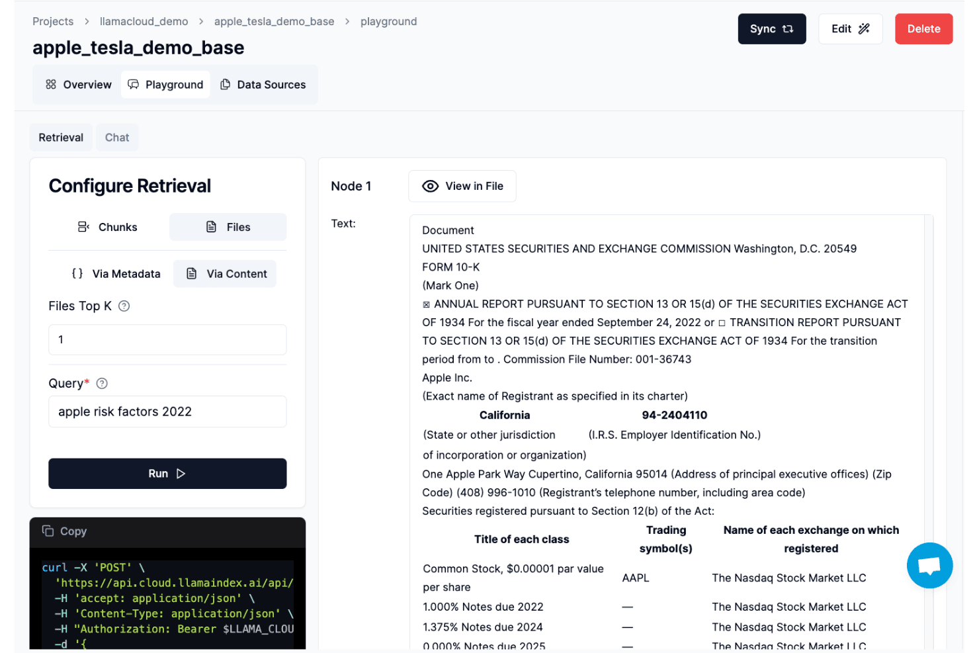Click the Node 1 label
The height and width of the screenshot is (653, 979).
click(x=351, y=187)
